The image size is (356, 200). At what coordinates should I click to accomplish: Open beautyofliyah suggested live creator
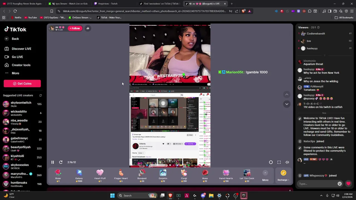[x=22, y=149]
